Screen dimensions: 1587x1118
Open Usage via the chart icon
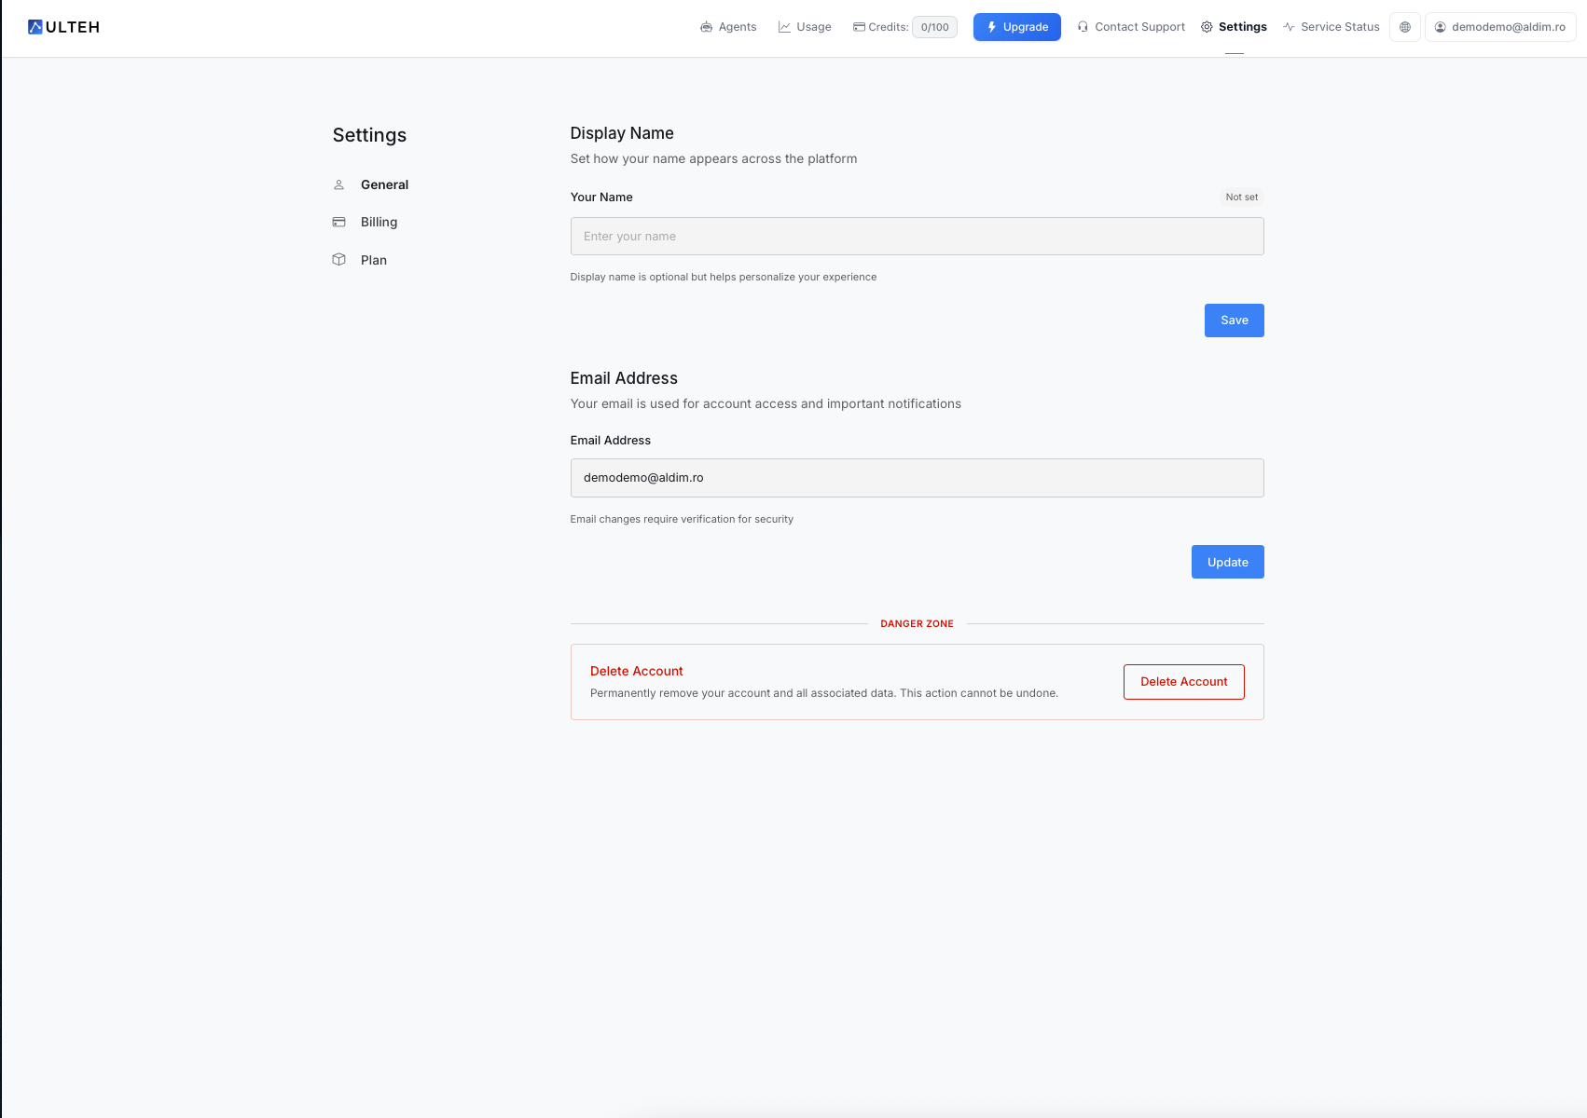(x=783, y=27)
